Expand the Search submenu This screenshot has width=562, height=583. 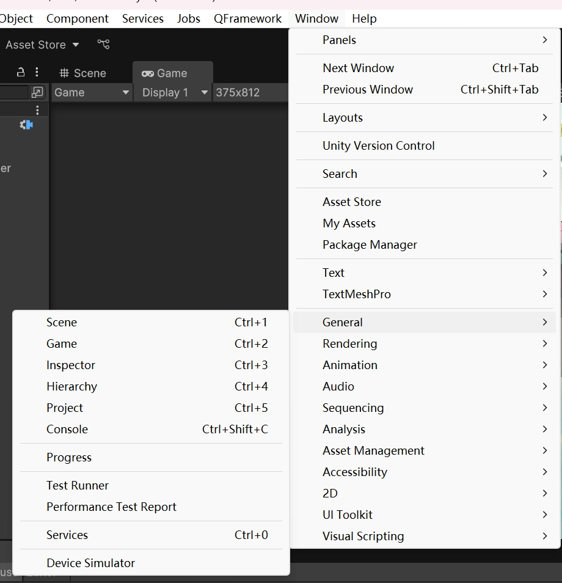point(425,174)
